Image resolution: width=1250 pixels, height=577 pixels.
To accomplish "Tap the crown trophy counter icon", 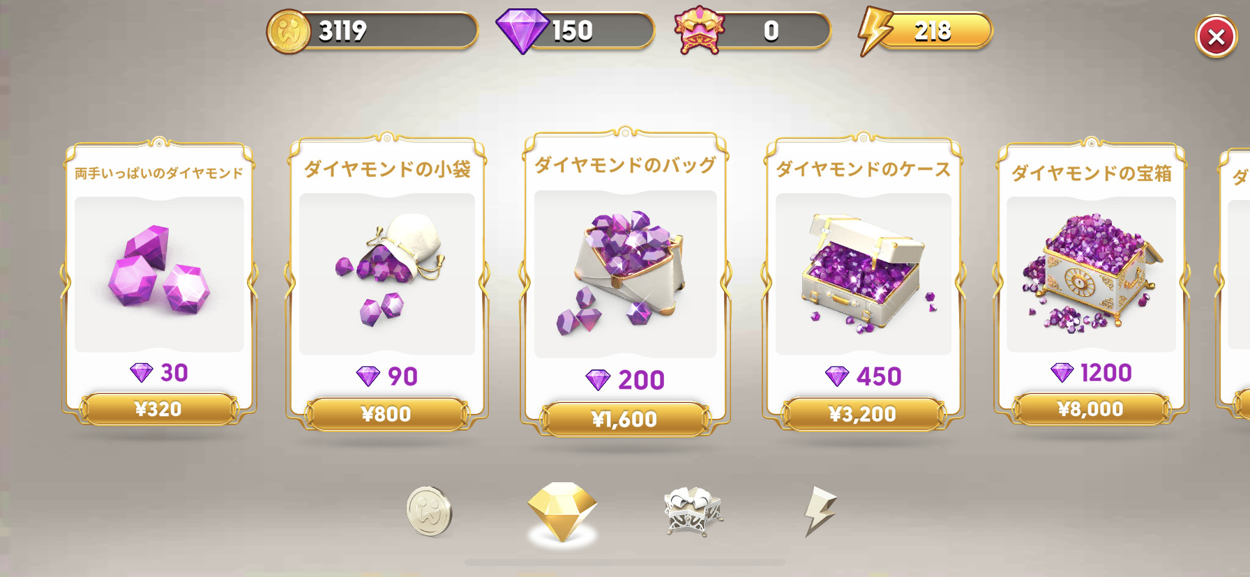I will (700, 31).
